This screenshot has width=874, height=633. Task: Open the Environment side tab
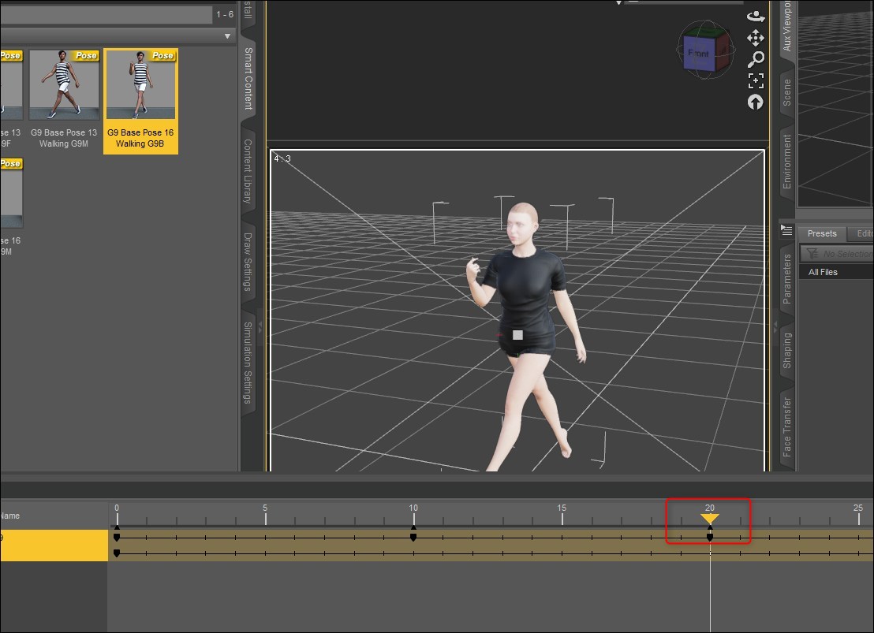pos(787,162)
